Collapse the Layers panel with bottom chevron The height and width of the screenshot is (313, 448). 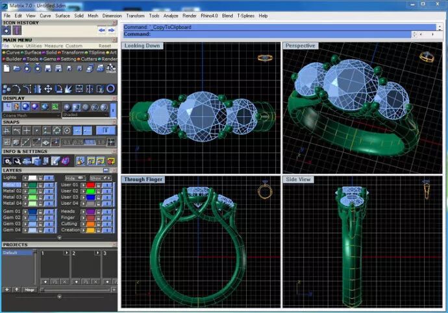pyautogui.click(x=60, y=237)
